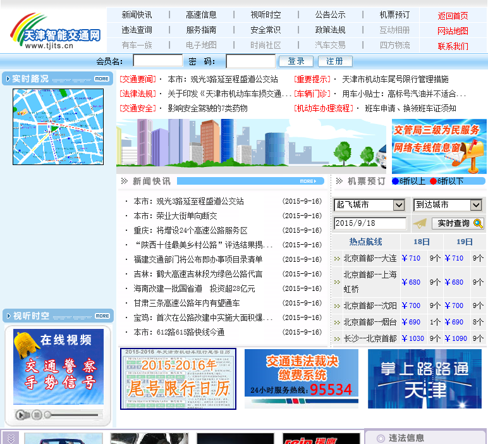Click the 登录 button

click(x=296, y=61)
